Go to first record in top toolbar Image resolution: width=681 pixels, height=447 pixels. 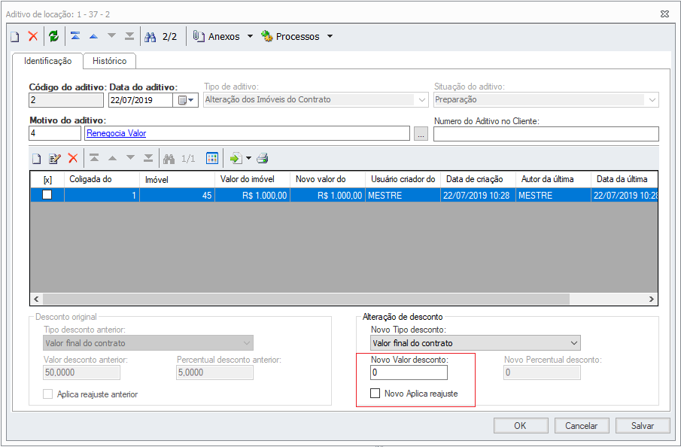pyautogui.click(x=75, y=35)
